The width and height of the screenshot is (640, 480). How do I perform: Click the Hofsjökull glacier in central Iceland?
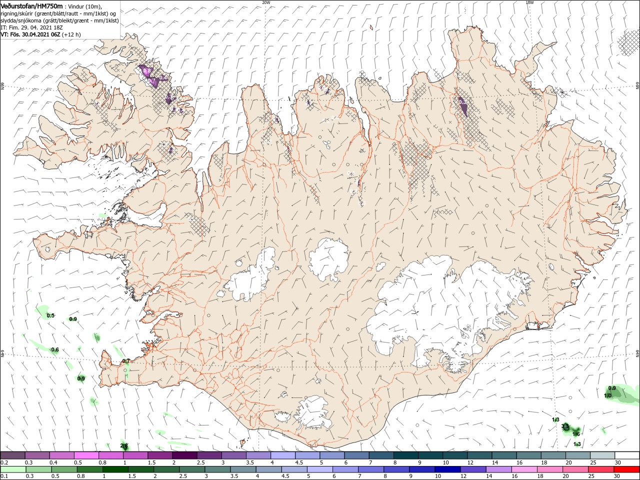pos(328,260)
